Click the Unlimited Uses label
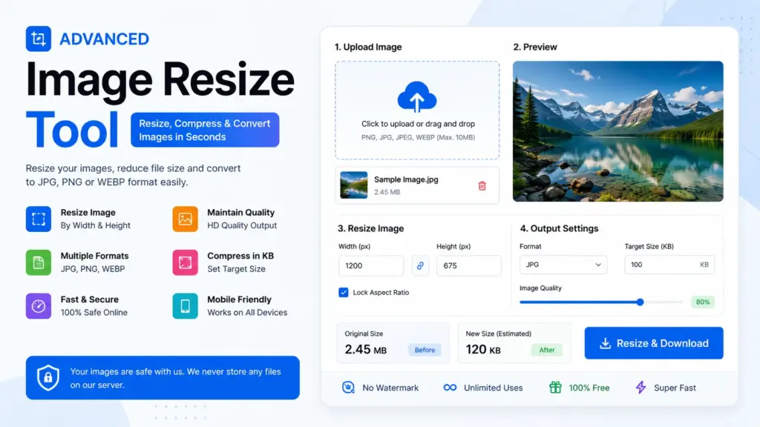 [493, 388]
